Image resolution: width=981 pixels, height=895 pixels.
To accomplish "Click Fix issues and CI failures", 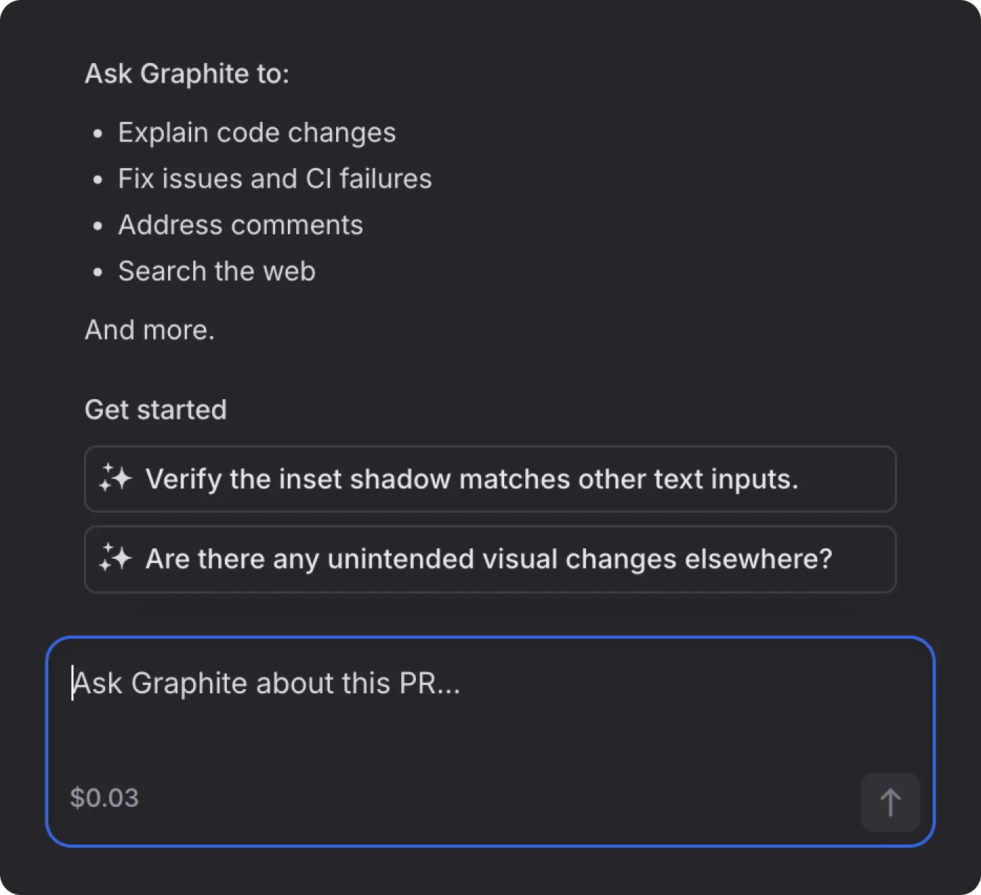I will (x=274, y=179).
